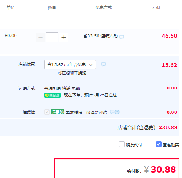Viewport: 182px width, 178px height.
Task: Open the comment bubble next to 店铺活动
Action: click(122, 37)
